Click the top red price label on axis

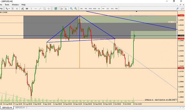181,16
